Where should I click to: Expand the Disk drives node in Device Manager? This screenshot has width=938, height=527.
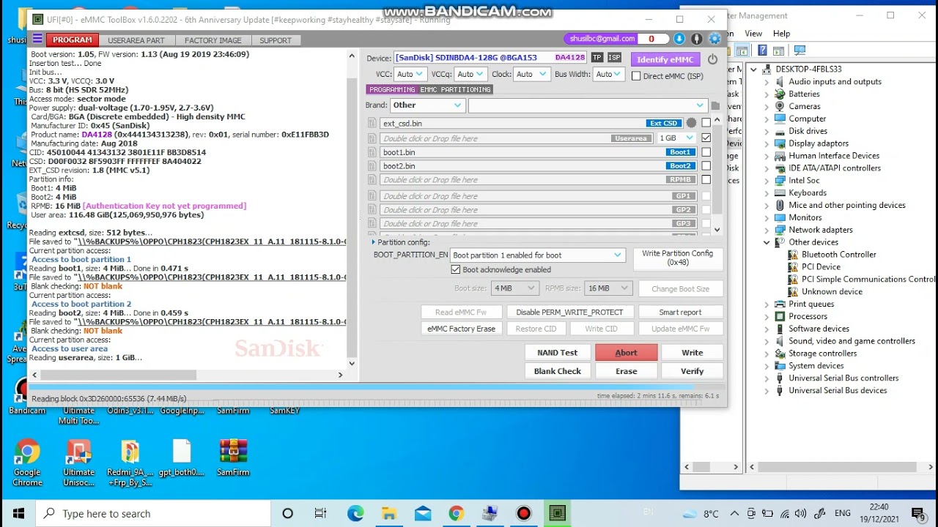click(767, 131)
